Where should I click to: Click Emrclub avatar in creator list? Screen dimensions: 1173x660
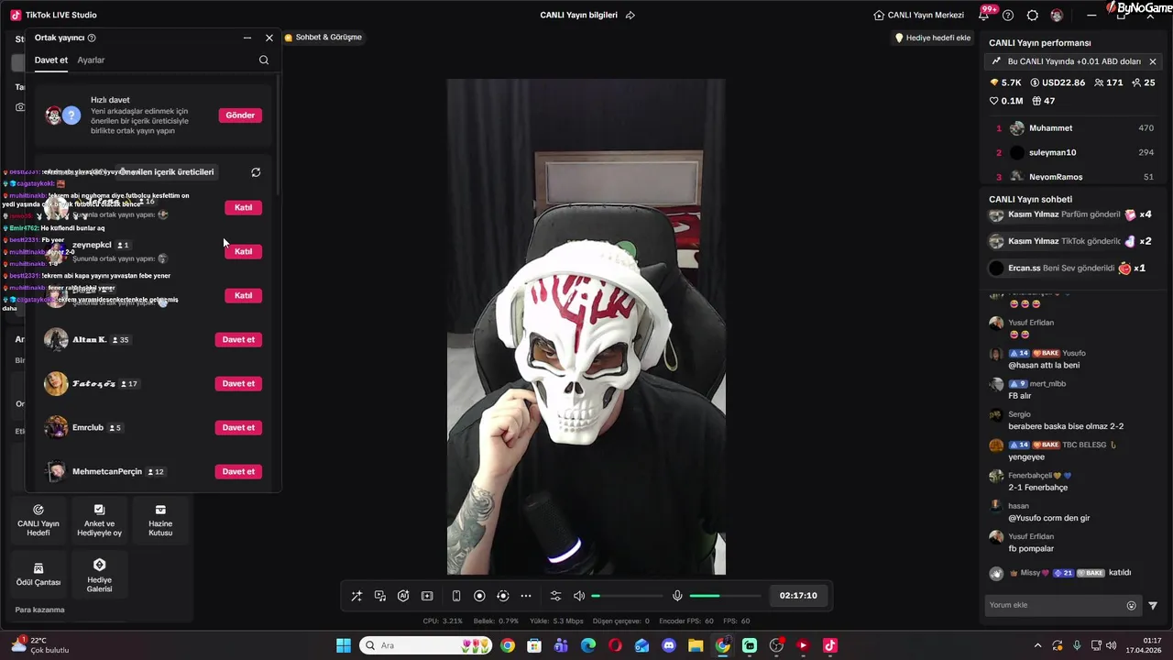[56, 427]
